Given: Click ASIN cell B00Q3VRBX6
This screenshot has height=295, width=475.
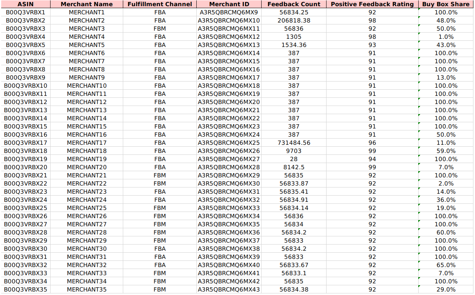Looking at the screenshot, I should (x=26, y=53).
